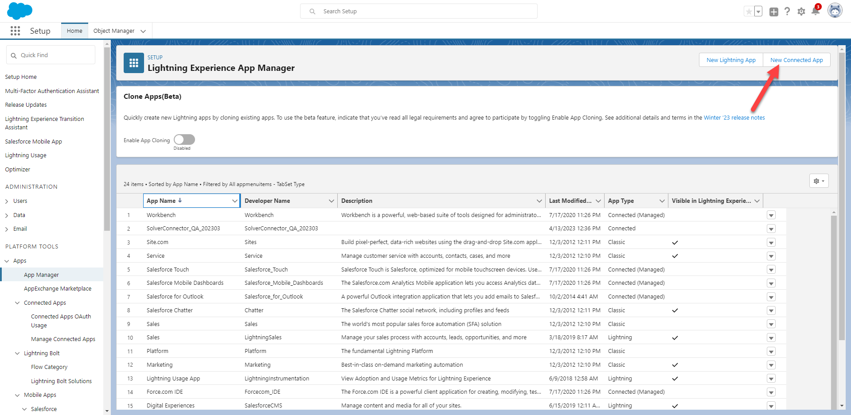Image resolution: width=851 pixels, height=415 pixels.
Task: Switch to the Home tab
Action: click(x=74, y=31)
